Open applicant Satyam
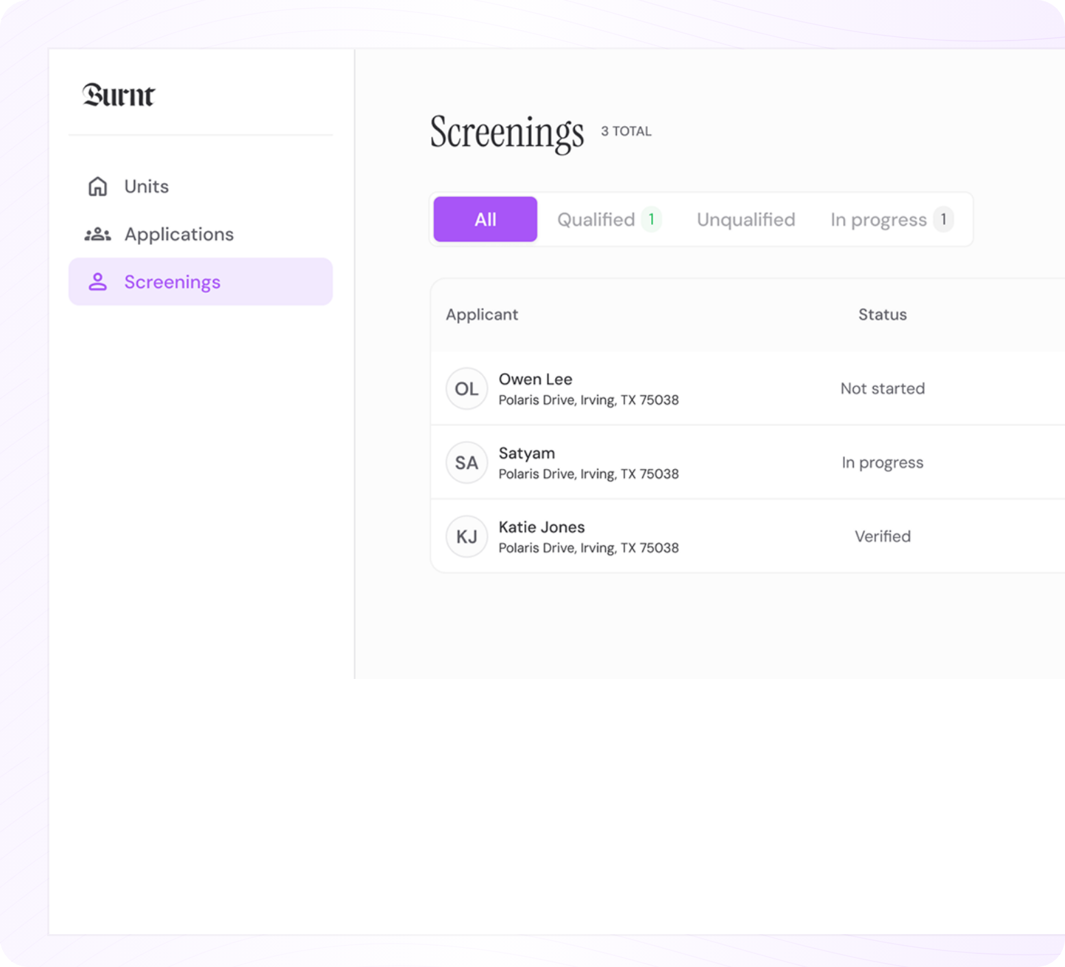Image resolution: width=1065 pixels, height=967 pixels. [527, 453]
